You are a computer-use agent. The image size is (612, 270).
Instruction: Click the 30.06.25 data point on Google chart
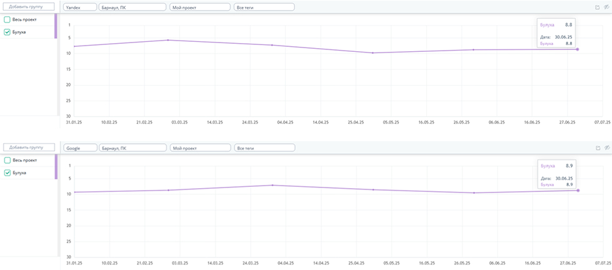pyautogui.click(x=578, y=190)
